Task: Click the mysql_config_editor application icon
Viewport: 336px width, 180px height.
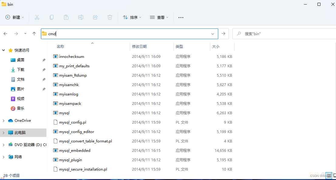Action: pyautogui.click(x=56, y=132)
